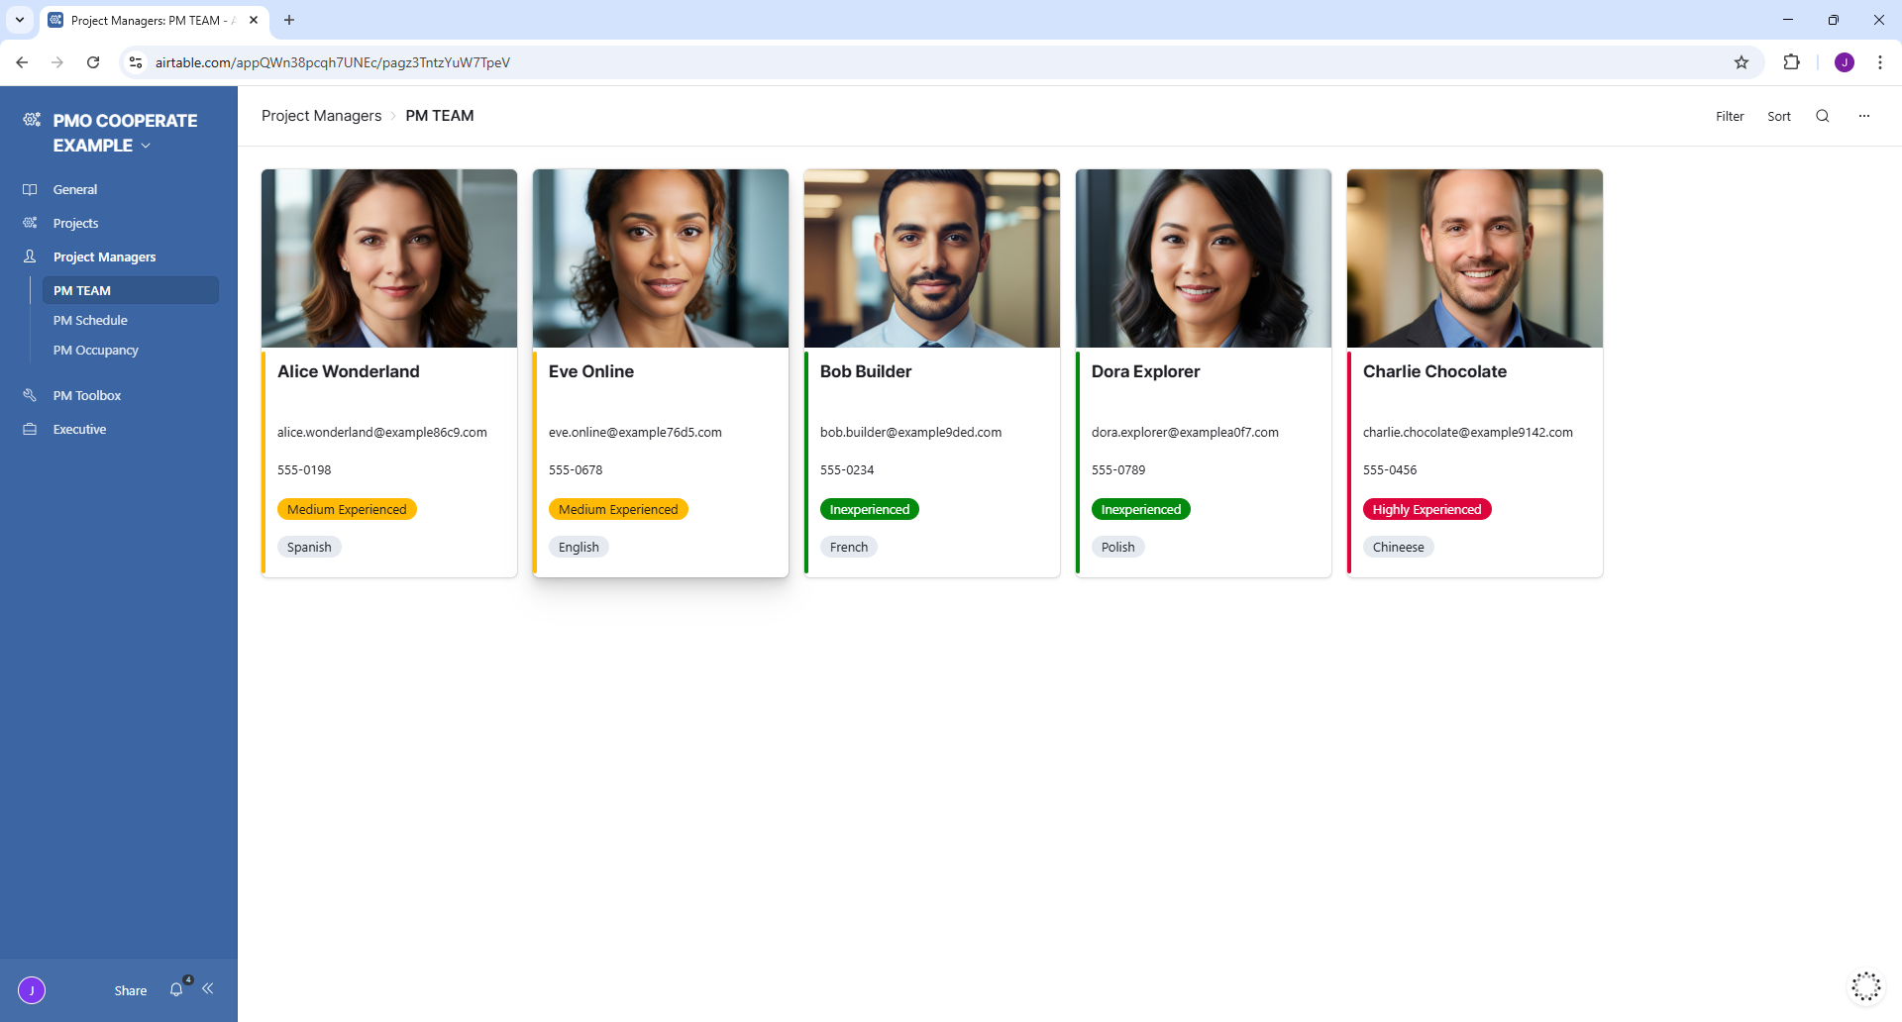Viewport: 1902px width, 1022px height.
Task: Select Projects in the sidebar
Action: pyautogui.click(x=75, y=223)
